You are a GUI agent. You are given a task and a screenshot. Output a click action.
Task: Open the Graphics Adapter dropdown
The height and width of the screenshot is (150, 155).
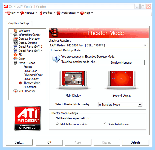(x=145, y=45)
